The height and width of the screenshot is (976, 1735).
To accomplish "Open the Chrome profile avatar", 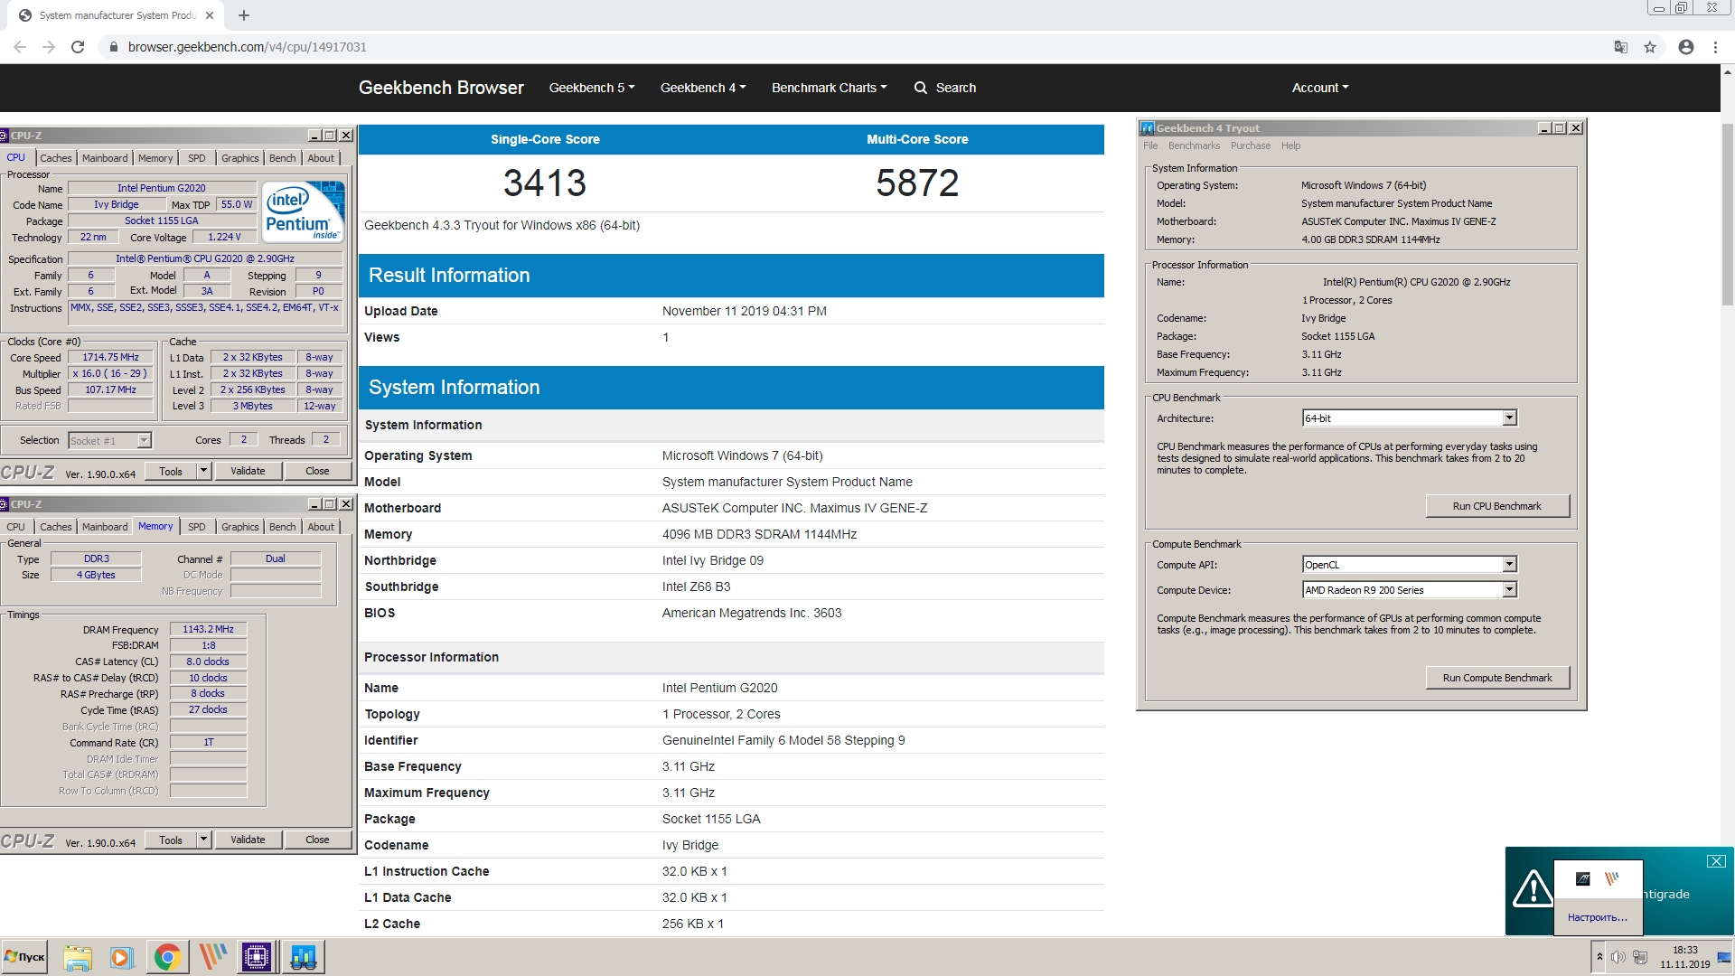I will (x=1686, y=47).
